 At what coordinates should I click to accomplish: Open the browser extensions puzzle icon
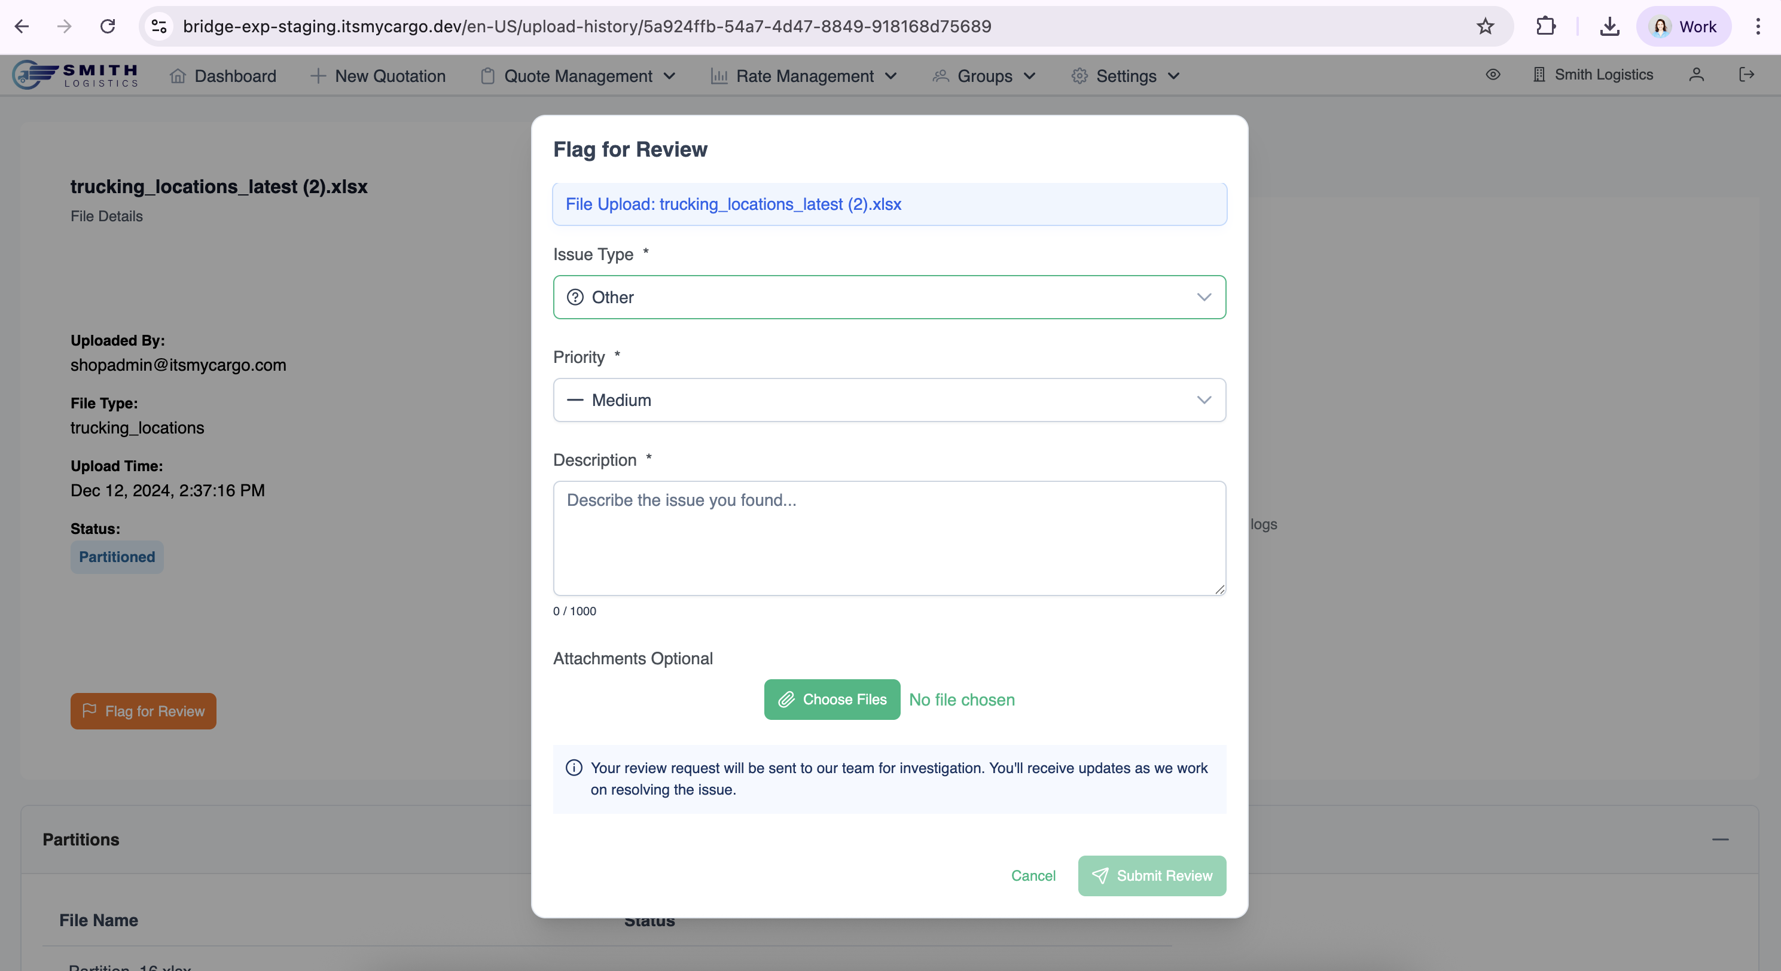coord(1545,26)
